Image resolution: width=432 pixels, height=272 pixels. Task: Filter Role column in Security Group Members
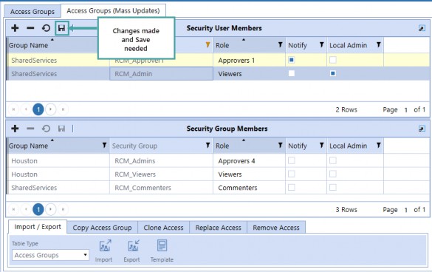(280, 145)
